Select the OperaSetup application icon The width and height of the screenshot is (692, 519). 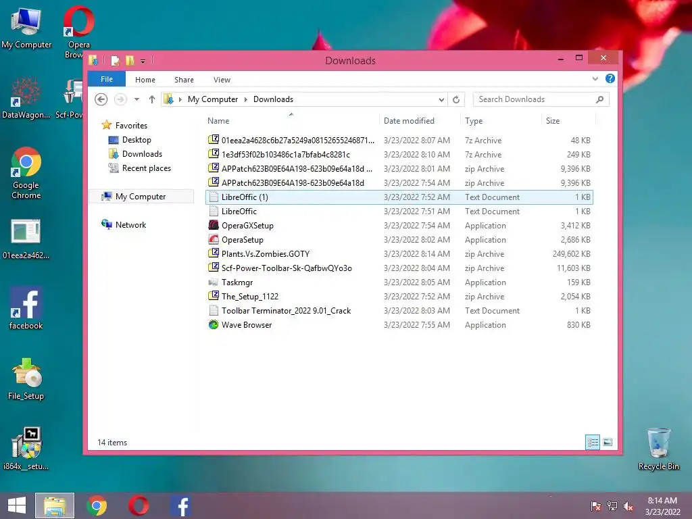214,239
